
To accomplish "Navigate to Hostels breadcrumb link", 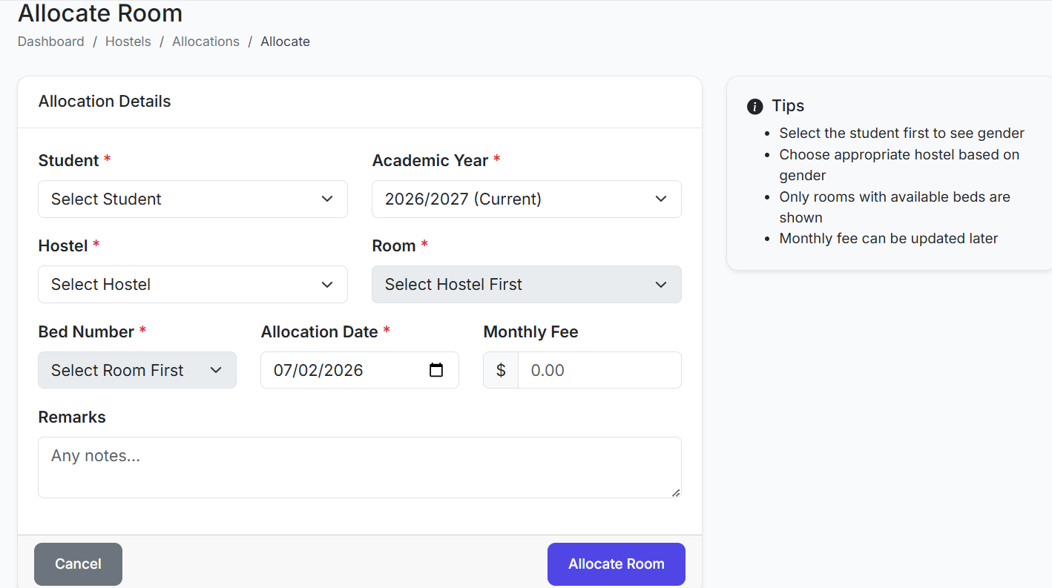I will [x=128, y=42].
